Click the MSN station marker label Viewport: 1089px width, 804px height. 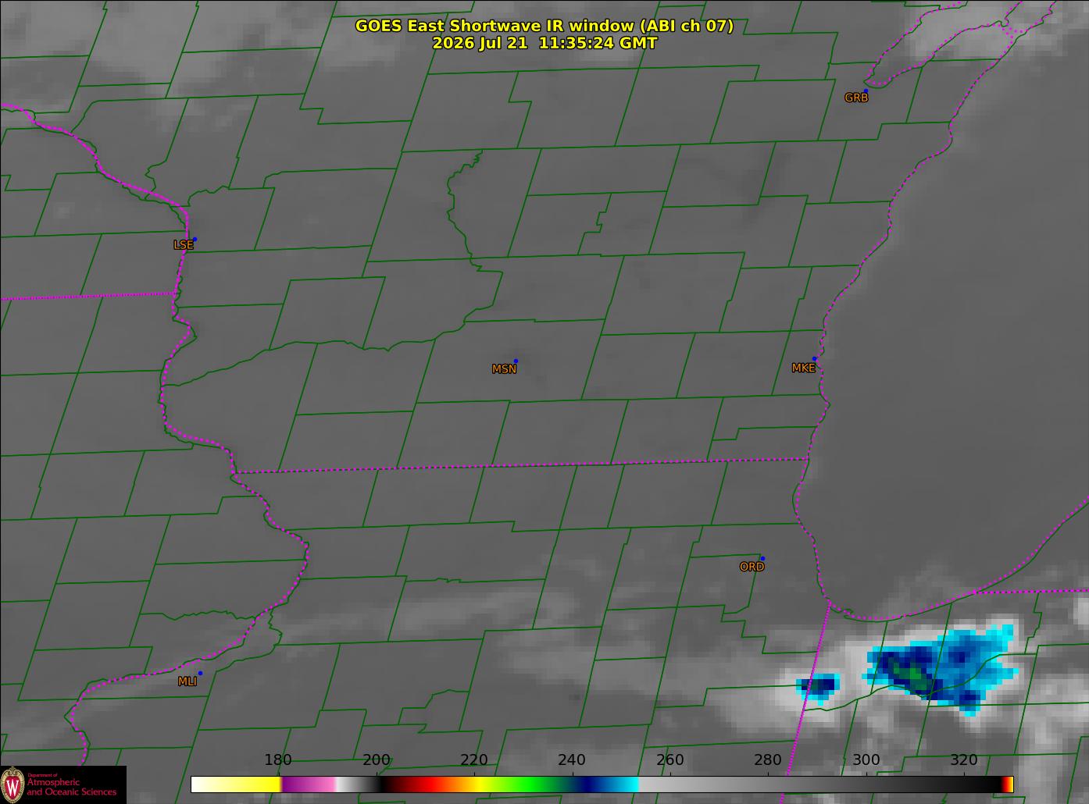click(x=504, y=369)
